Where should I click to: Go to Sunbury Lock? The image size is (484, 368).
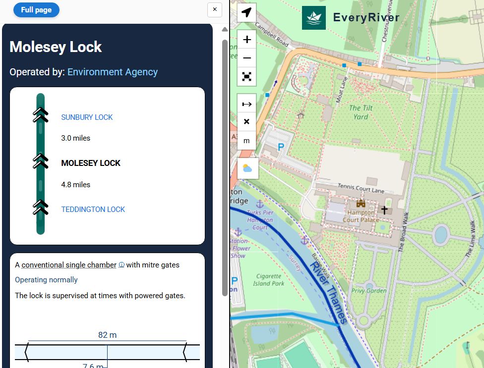pyautogui.click(x=87, y=117)
